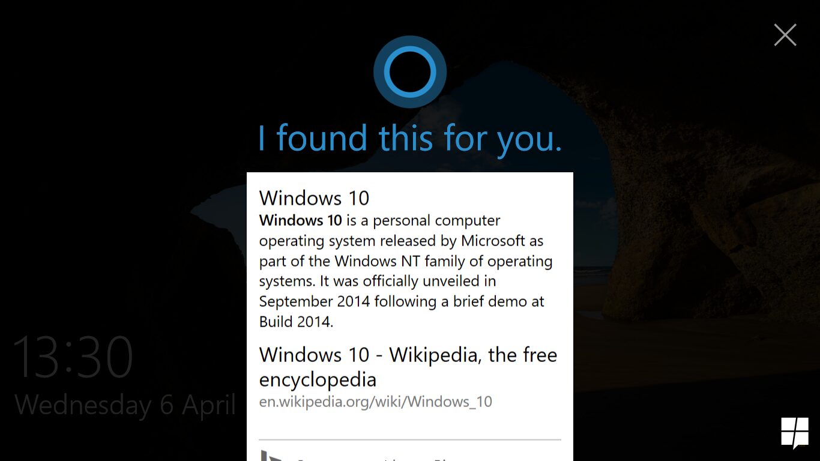Click the Windows 10 description paragraph
820x461 pixels.
(x=406, y=271)
